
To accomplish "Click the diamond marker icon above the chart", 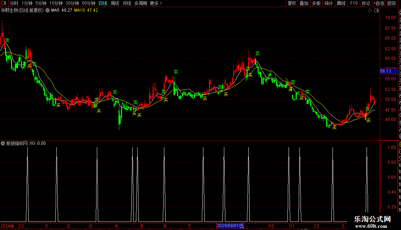I will 370,10.
